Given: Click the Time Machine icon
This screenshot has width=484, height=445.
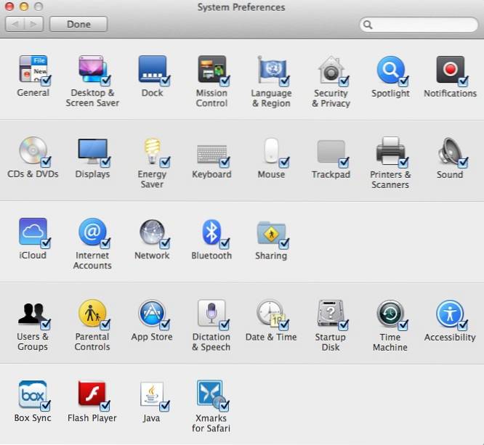Looking at the screenshot, I should 390,314.
